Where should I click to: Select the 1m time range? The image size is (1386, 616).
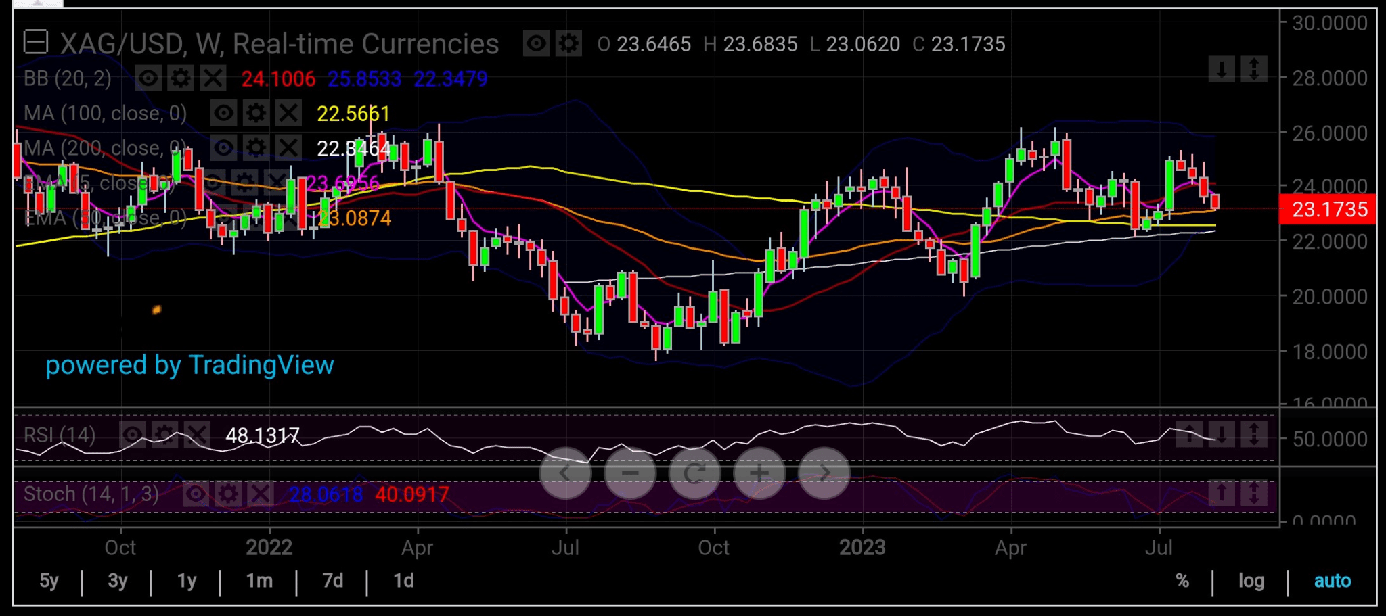pos(259,581)
